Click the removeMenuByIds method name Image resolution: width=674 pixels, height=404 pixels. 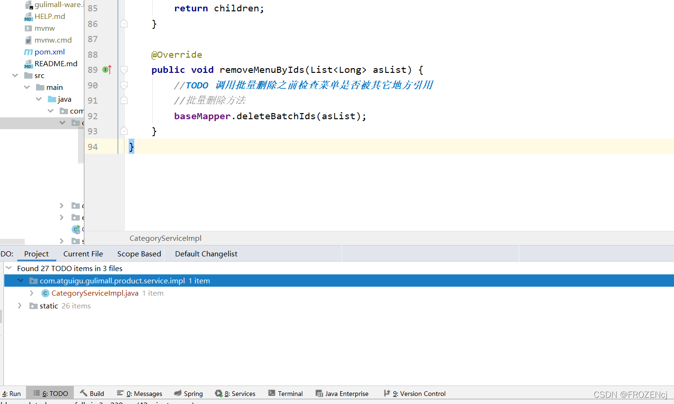262,70
